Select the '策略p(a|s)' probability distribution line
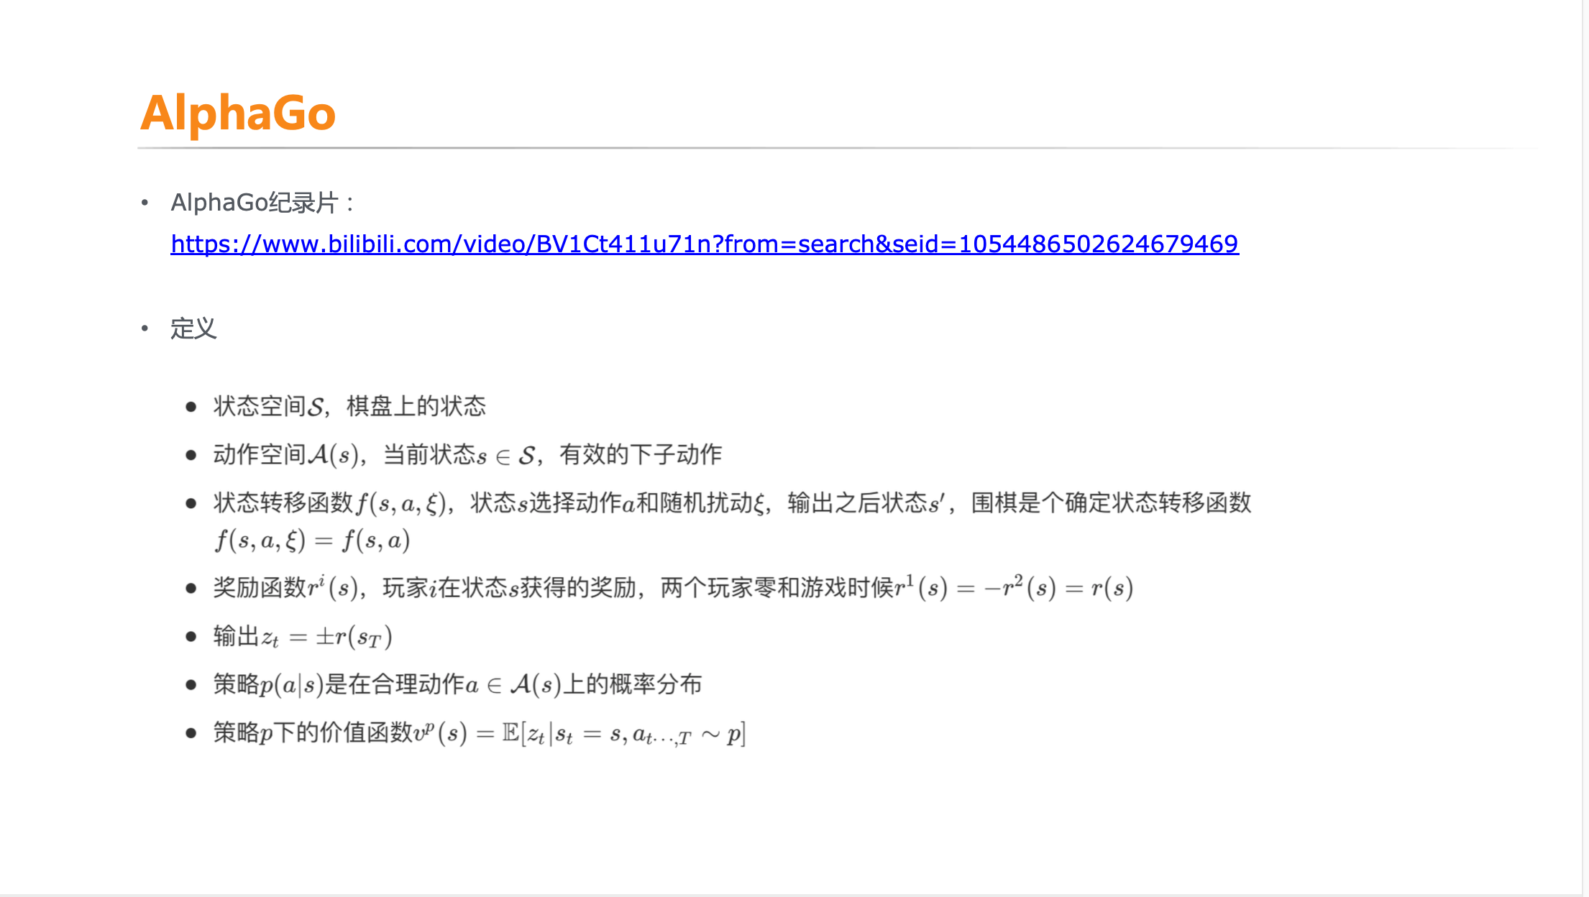 457,684
